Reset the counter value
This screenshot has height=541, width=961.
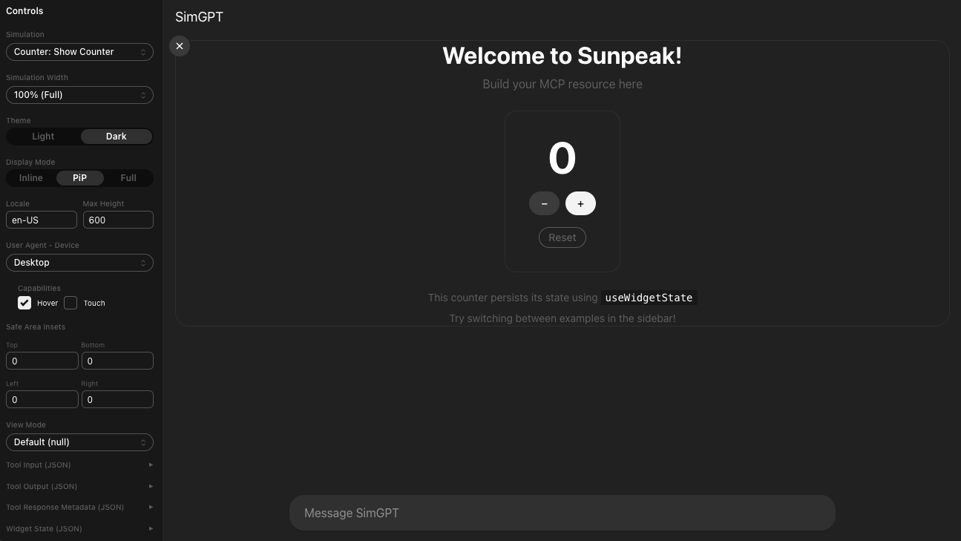pos(562,237)
